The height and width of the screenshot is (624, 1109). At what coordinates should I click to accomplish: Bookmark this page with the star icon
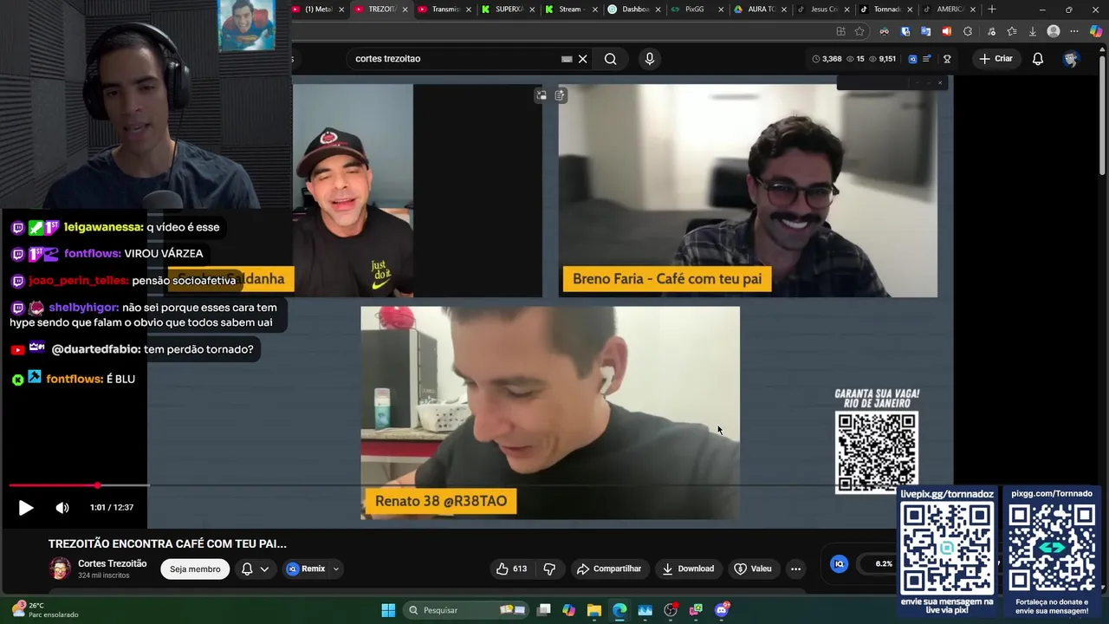pyautogui.click(x=859, y=31)
